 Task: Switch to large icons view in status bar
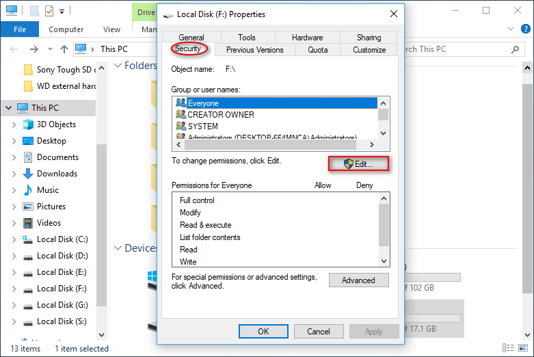coord(523,348)
